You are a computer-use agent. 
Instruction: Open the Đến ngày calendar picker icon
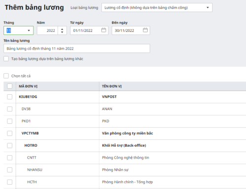pyautogui.click(x=145, y=30)
